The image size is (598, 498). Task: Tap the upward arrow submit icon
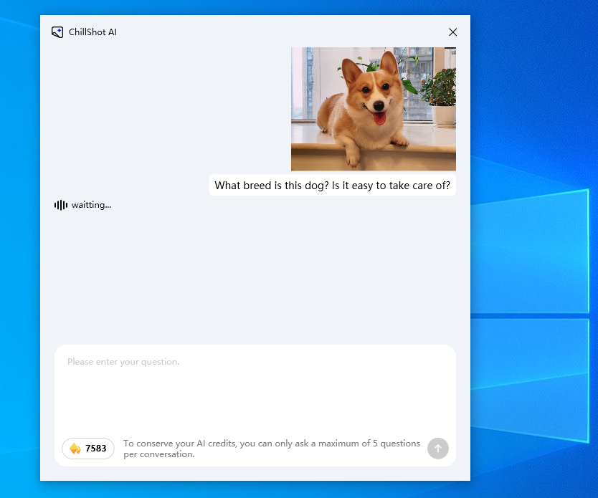[x=437, y=448]
